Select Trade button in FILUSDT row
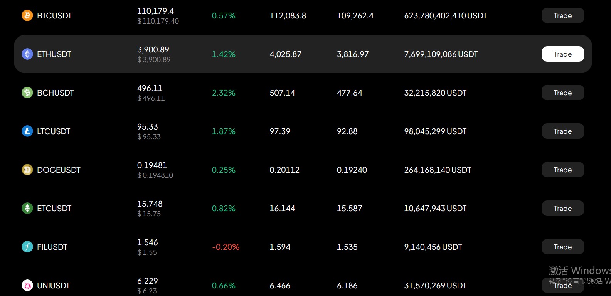 pos(562,247)
